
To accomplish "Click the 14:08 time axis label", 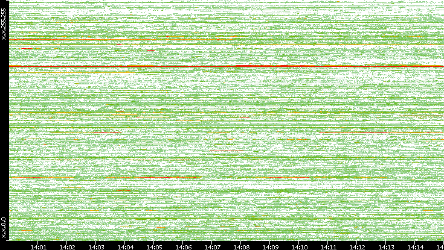I will [241, 247].
